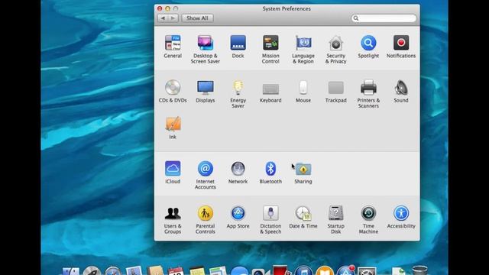
Task: Go back with the left arrow button
Action: [163, 18]
